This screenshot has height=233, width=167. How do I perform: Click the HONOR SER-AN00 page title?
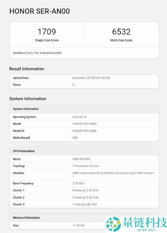coord(40,11)
